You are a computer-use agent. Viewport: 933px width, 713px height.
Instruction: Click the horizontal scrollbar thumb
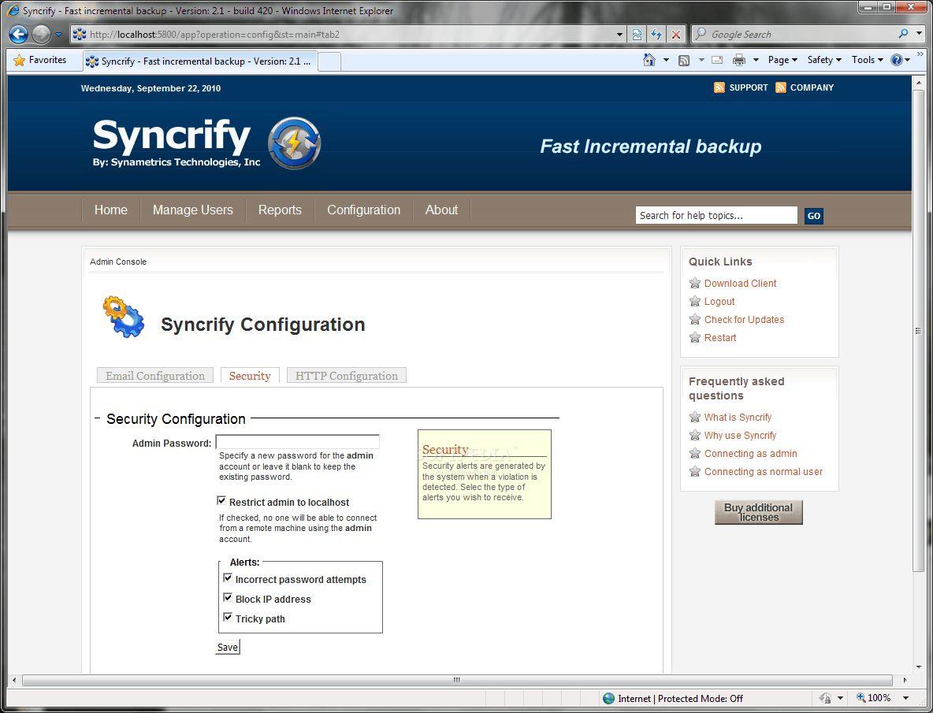pos(457,680)
